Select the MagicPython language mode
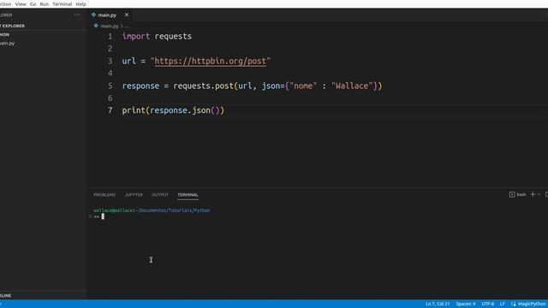548x308 pixels. [x=531, y=304]
